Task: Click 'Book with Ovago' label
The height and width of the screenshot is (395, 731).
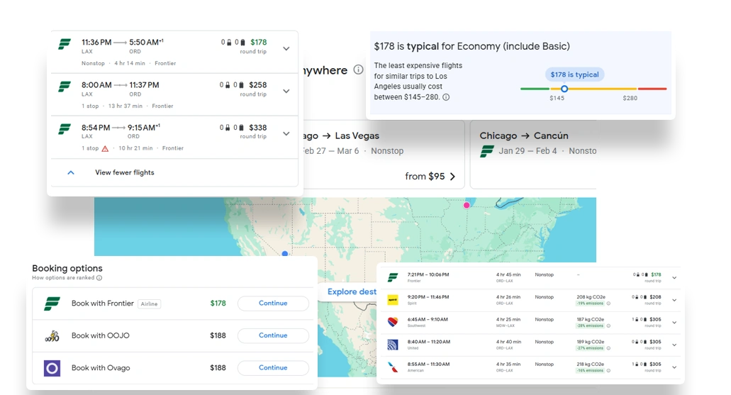Action: click(101, 368)
